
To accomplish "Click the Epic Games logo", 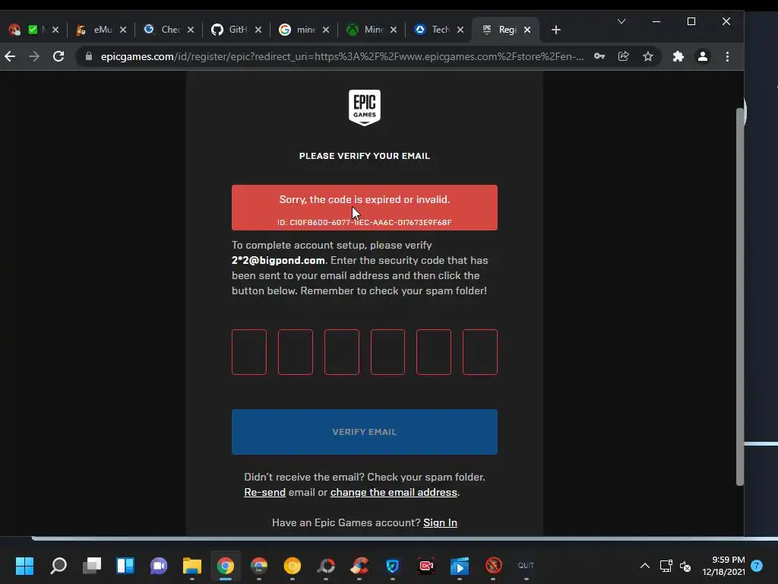I will pyautogui.click(x=364, y=107).
